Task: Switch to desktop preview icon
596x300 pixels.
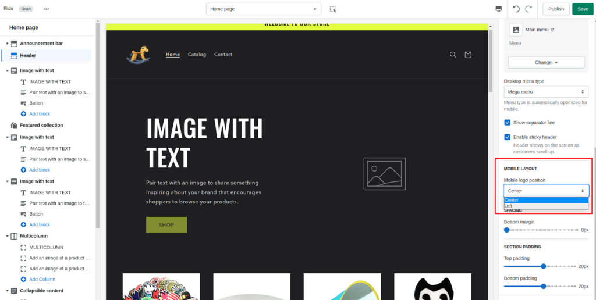Action: point(499,9)
